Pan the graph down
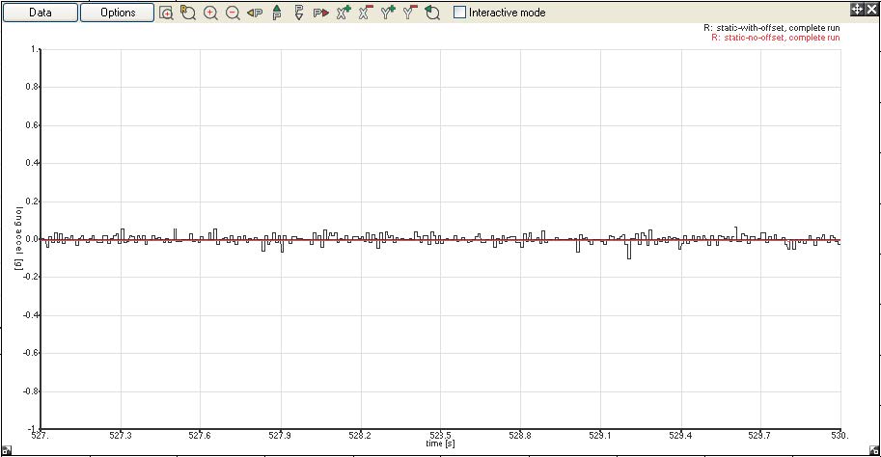 point(299,13)
